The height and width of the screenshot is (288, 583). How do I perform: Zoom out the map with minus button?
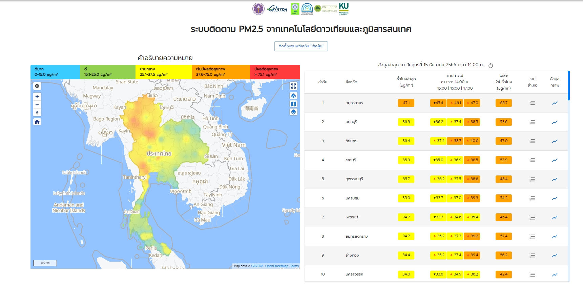tap(37, 104)
